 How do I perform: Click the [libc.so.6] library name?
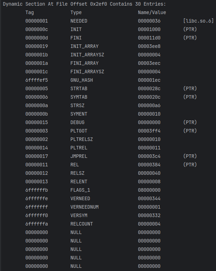point(198,21)
